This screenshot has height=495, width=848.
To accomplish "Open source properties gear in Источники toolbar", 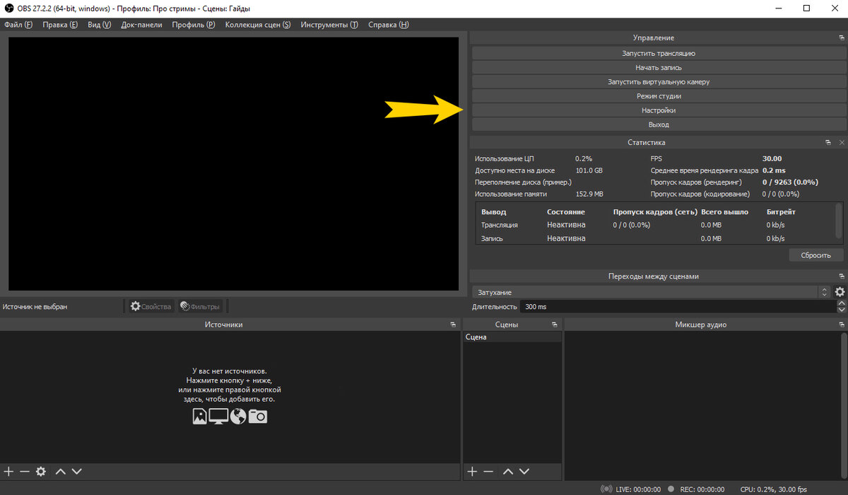I will click(x=41, y=472).
